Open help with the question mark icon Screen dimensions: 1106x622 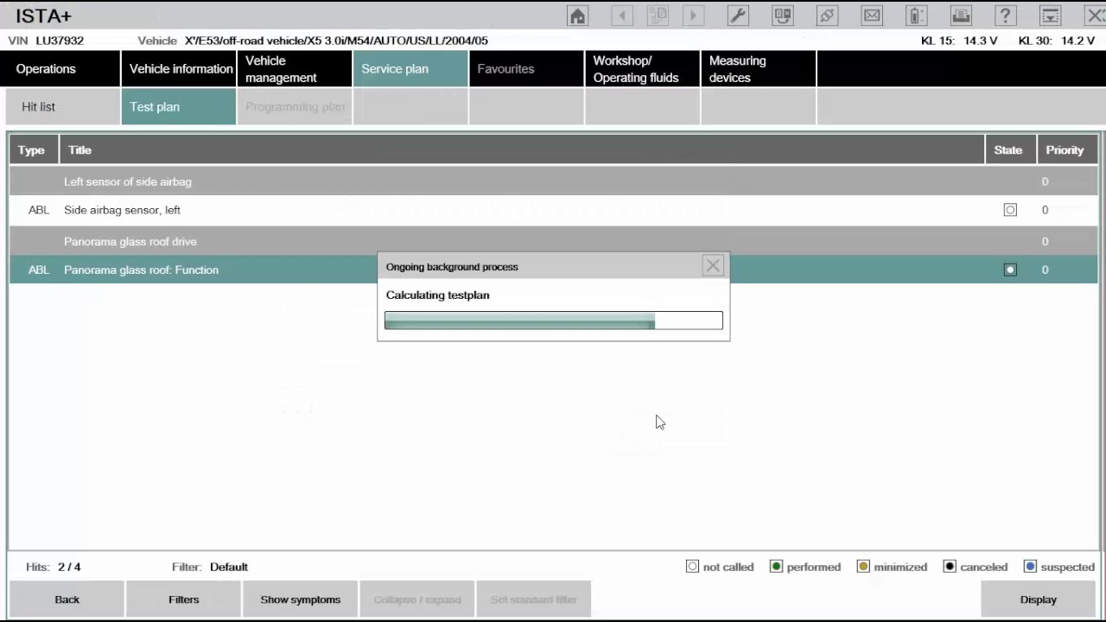(x=1005, y=16)
